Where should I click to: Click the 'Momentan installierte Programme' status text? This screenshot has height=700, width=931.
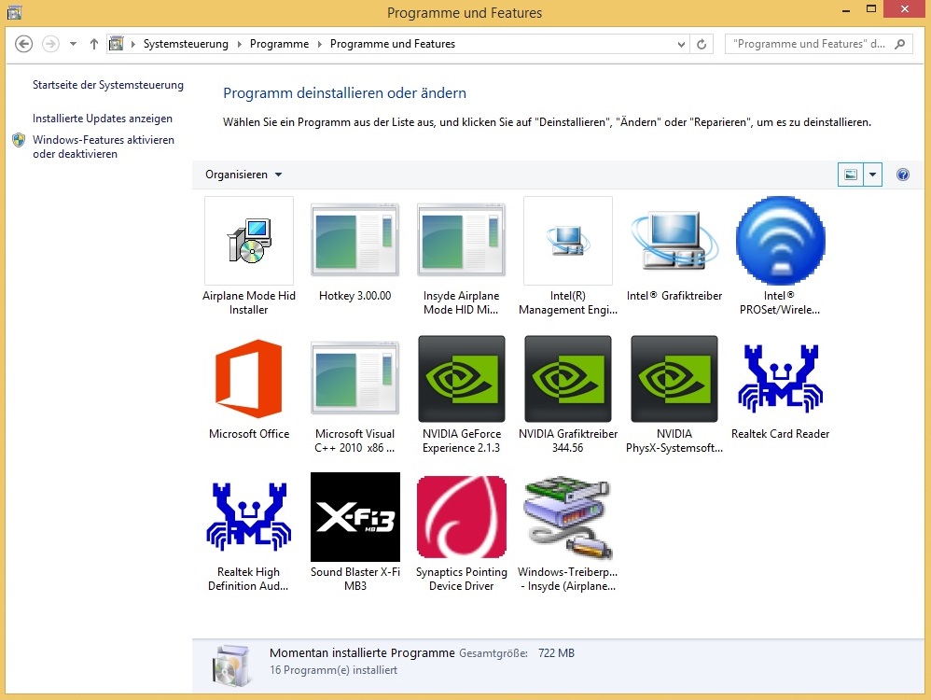coord(362,653)
